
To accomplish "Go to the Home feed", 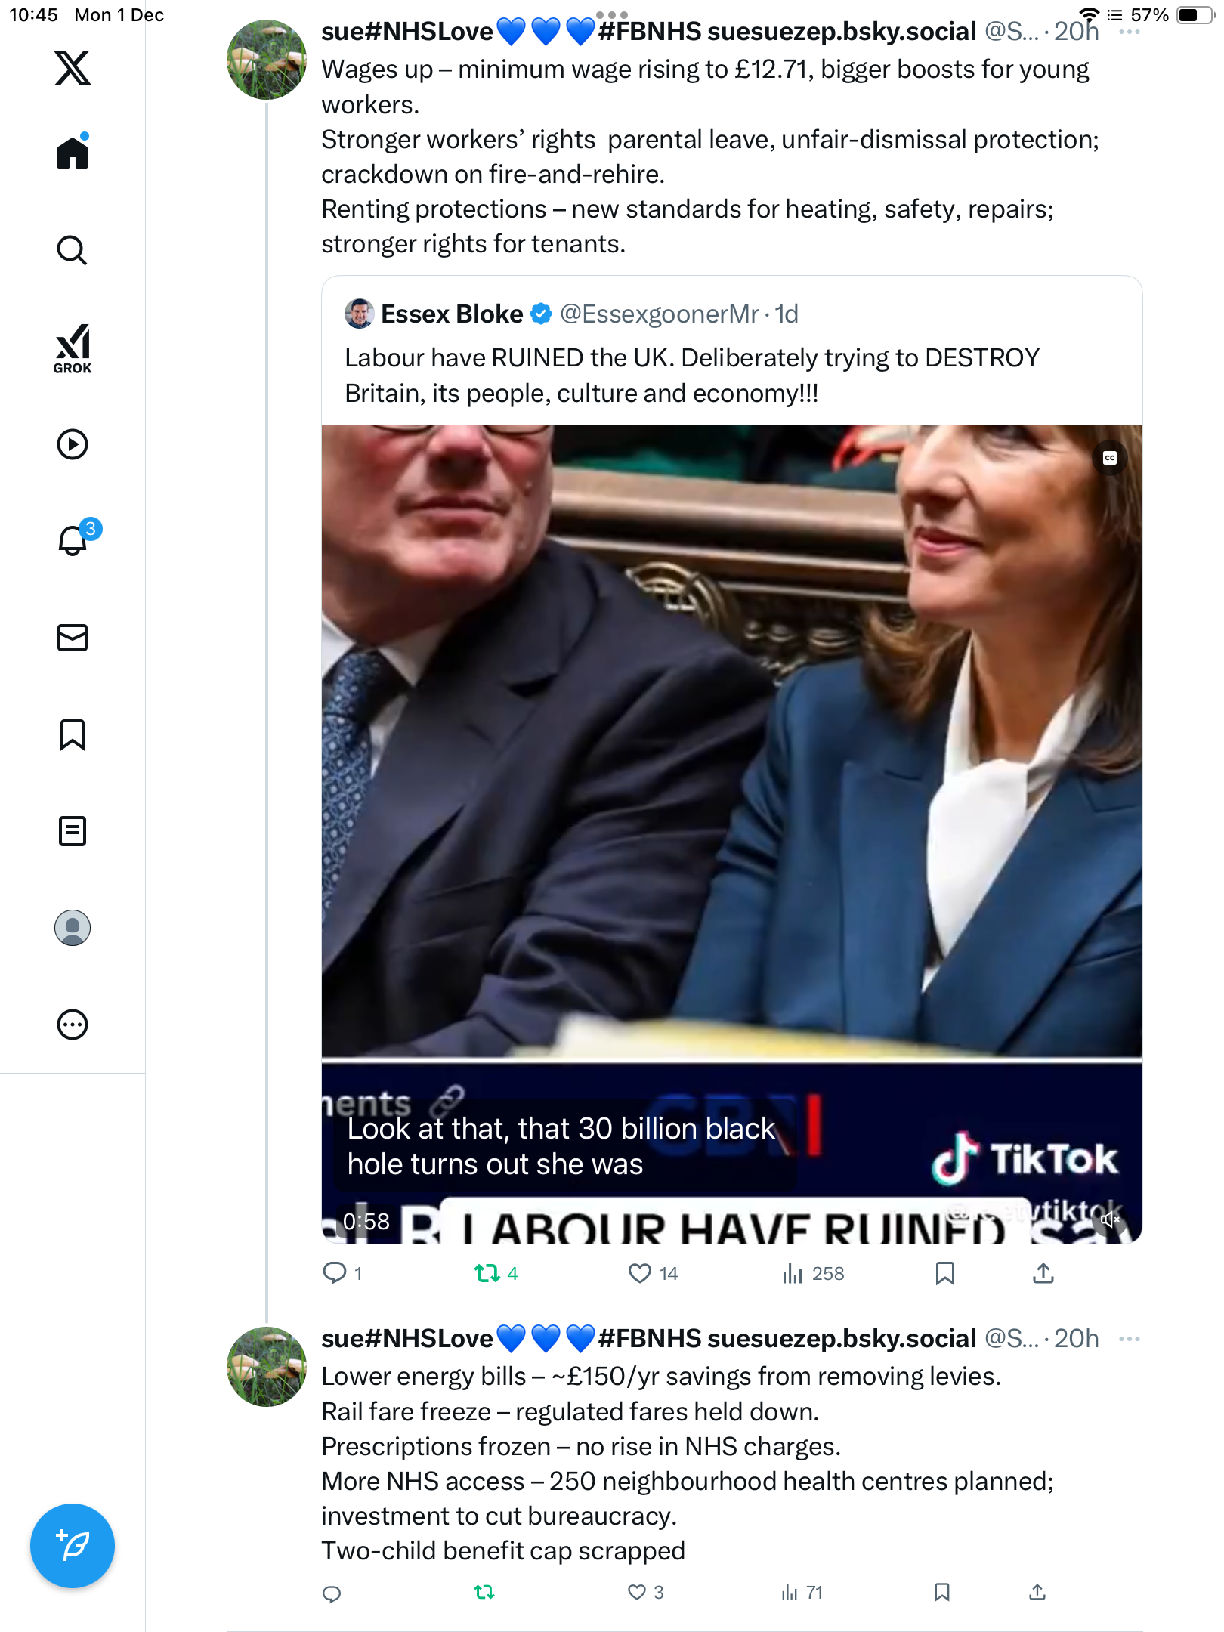I will point(73,153).
